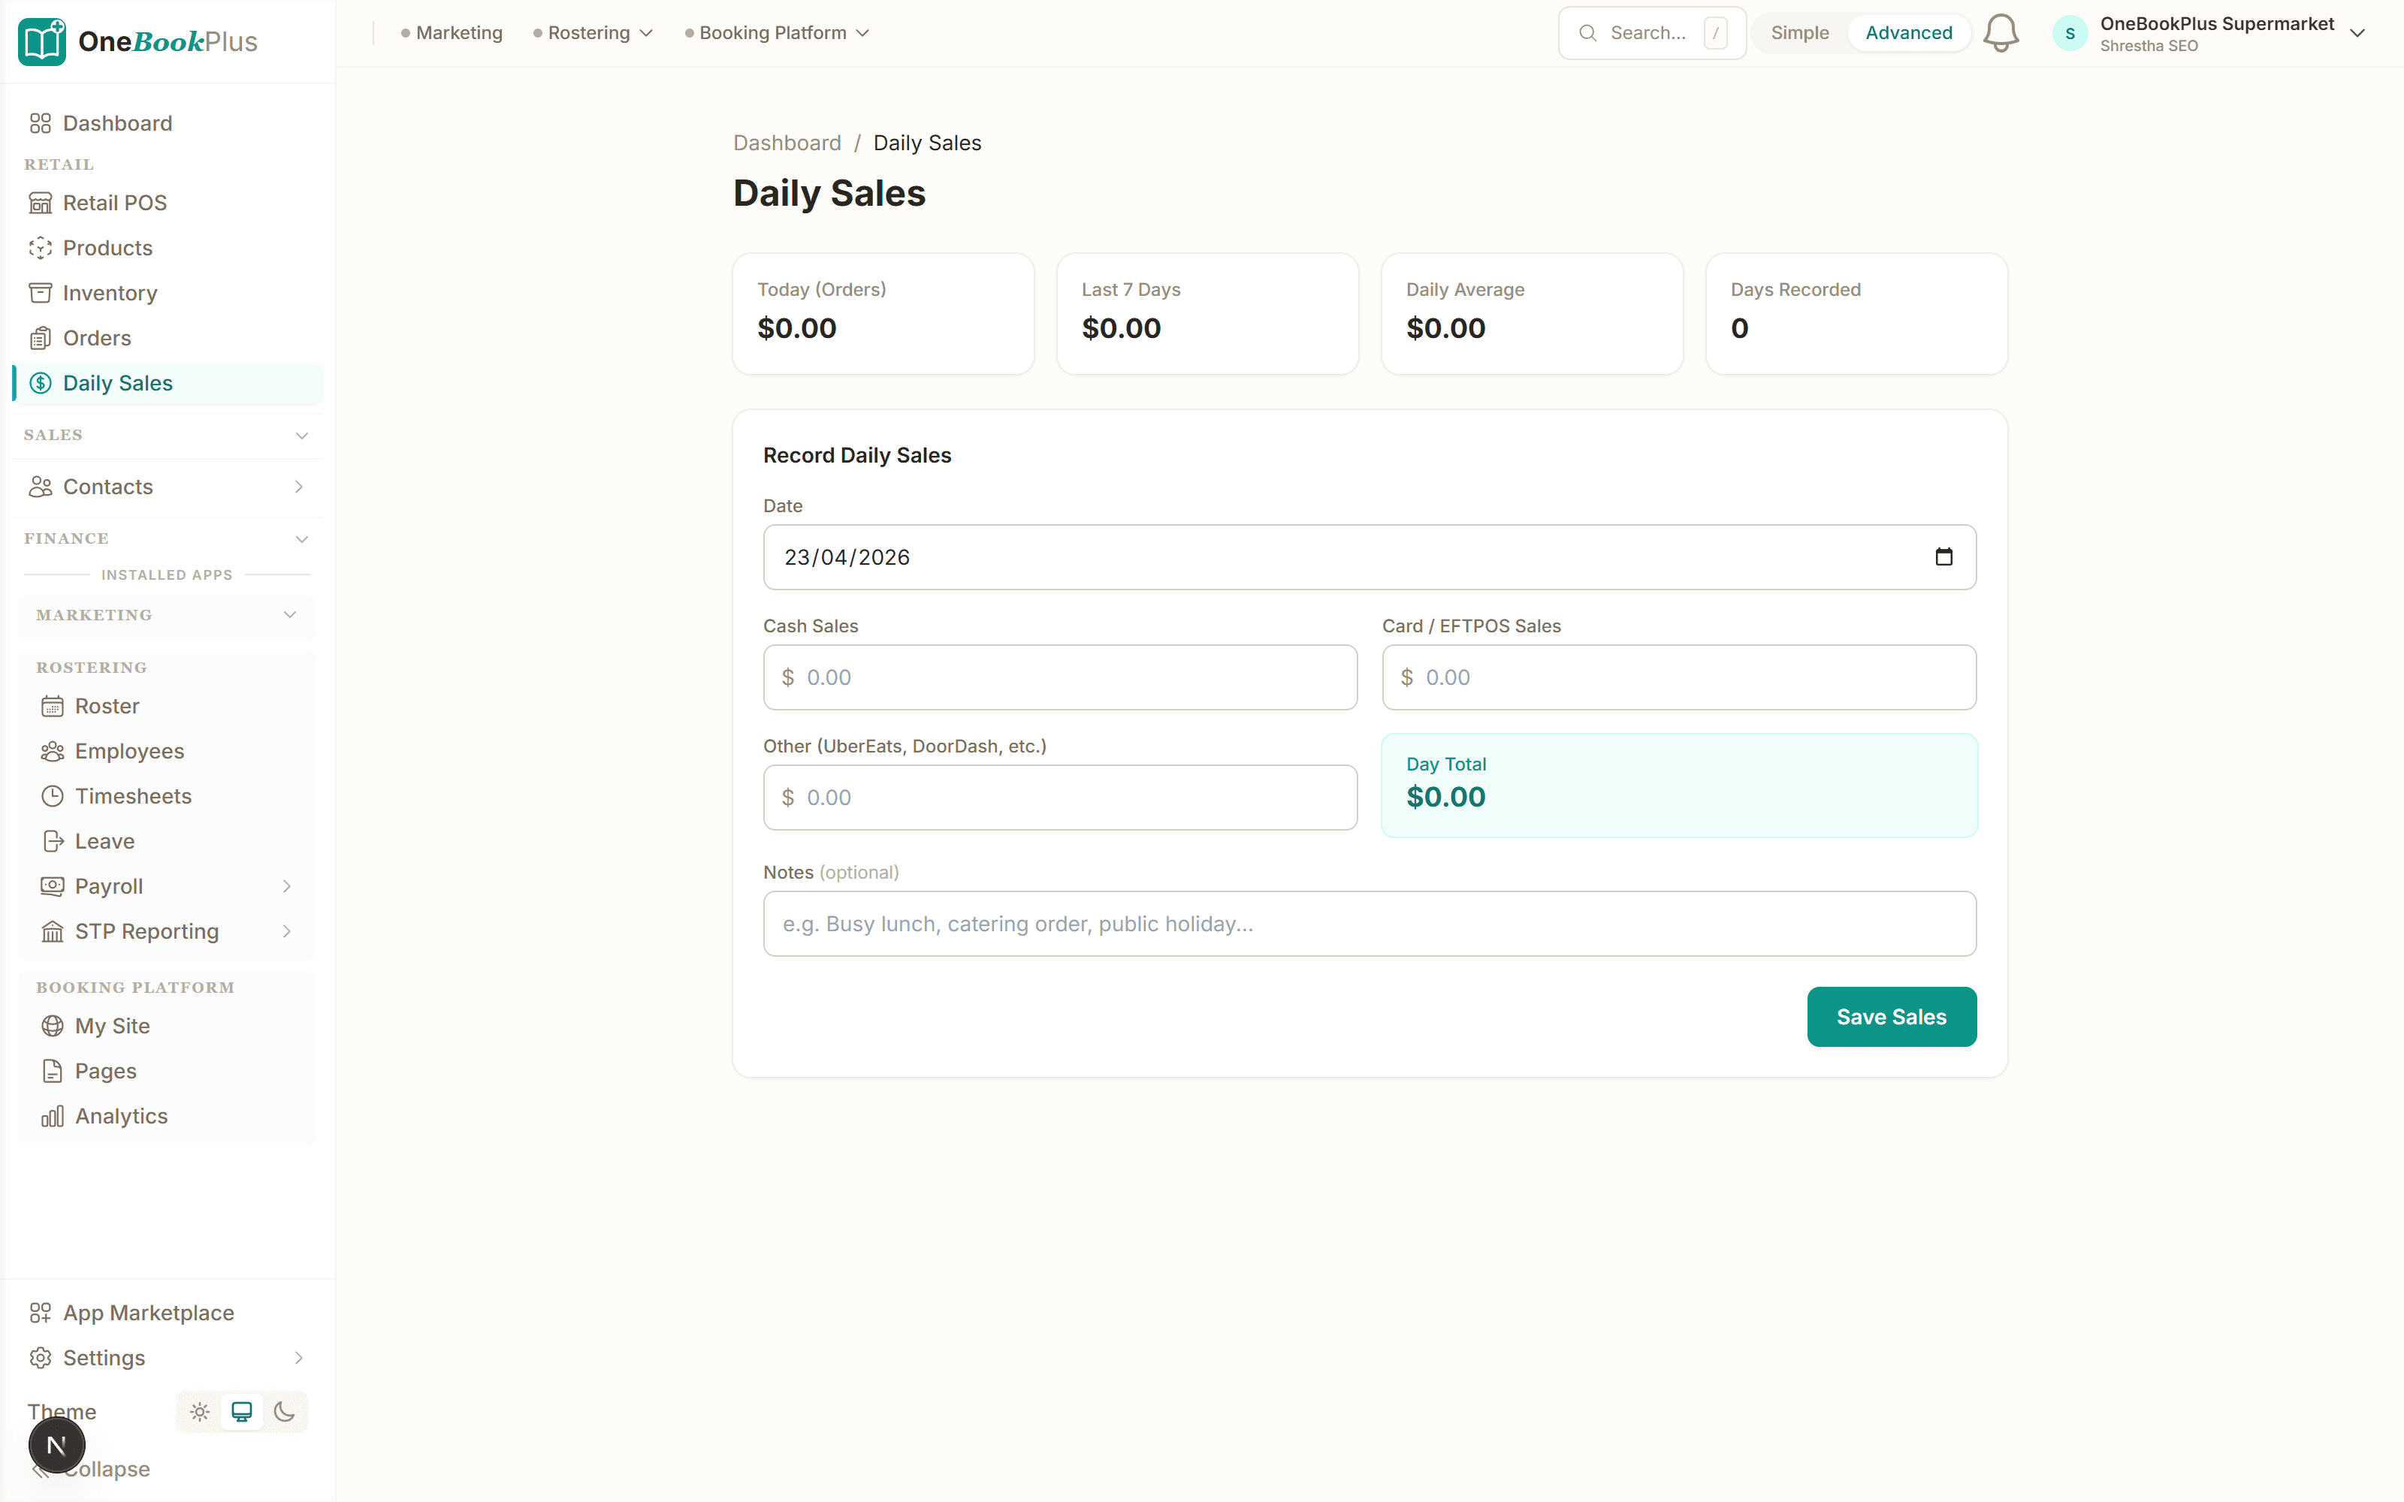Click the calendar icon in Date field
This screenshot has width=2404, height=1502.
[x=1943, y=557]
